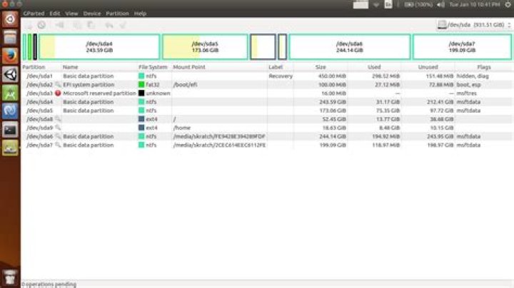Click the Resize/Move toolbar icon
This screenshot has width=514, height=288.
[60, 25]
